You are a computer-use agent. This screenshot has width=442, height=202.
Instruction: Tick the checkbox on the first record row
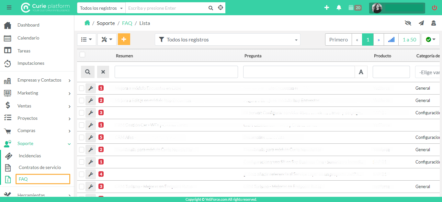(x=82, y=88)
